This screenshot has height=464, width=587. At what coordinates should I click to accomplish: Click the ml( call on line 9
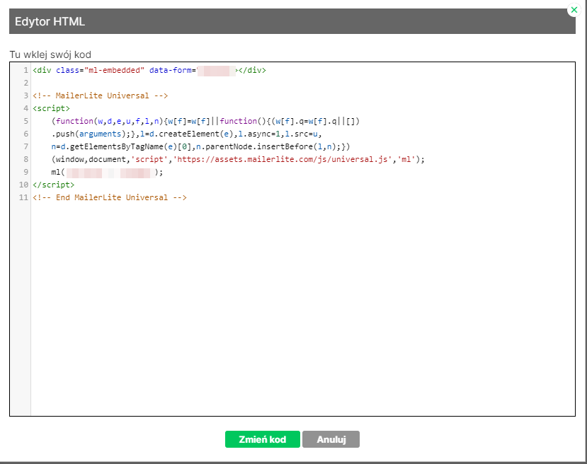57,172
